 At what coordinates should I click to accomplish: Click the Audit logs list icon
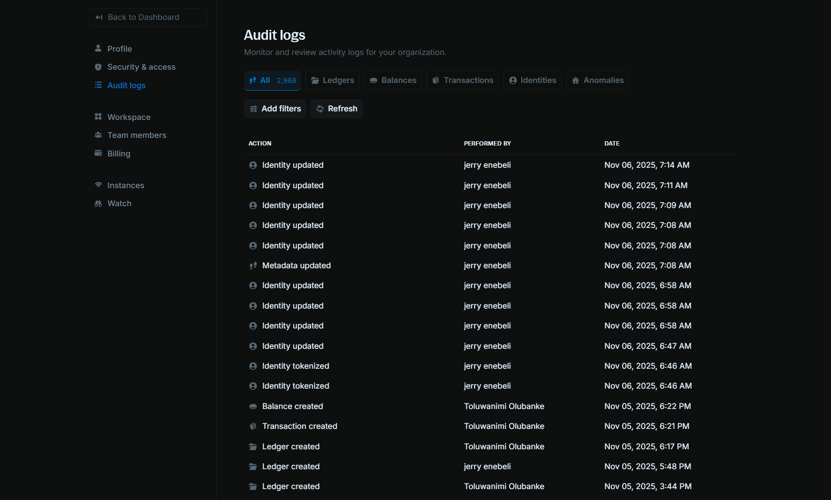pos(98,85)
